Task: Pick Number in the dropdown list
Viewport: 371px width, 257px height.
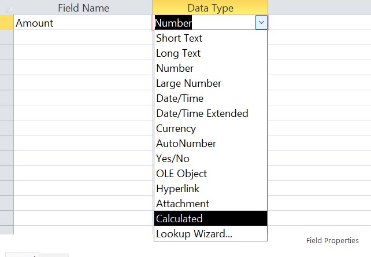Action: [x=210, y=68]
